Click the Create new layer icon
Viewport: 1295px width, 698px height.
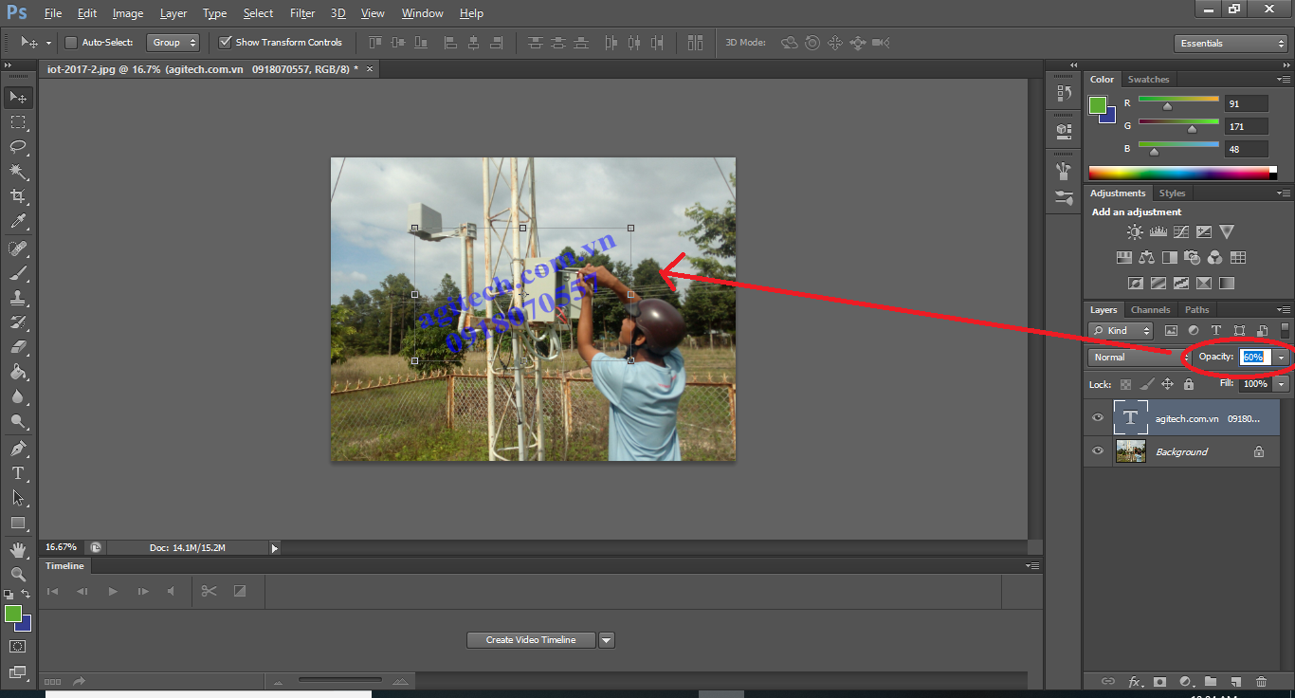pos(1235,681)
